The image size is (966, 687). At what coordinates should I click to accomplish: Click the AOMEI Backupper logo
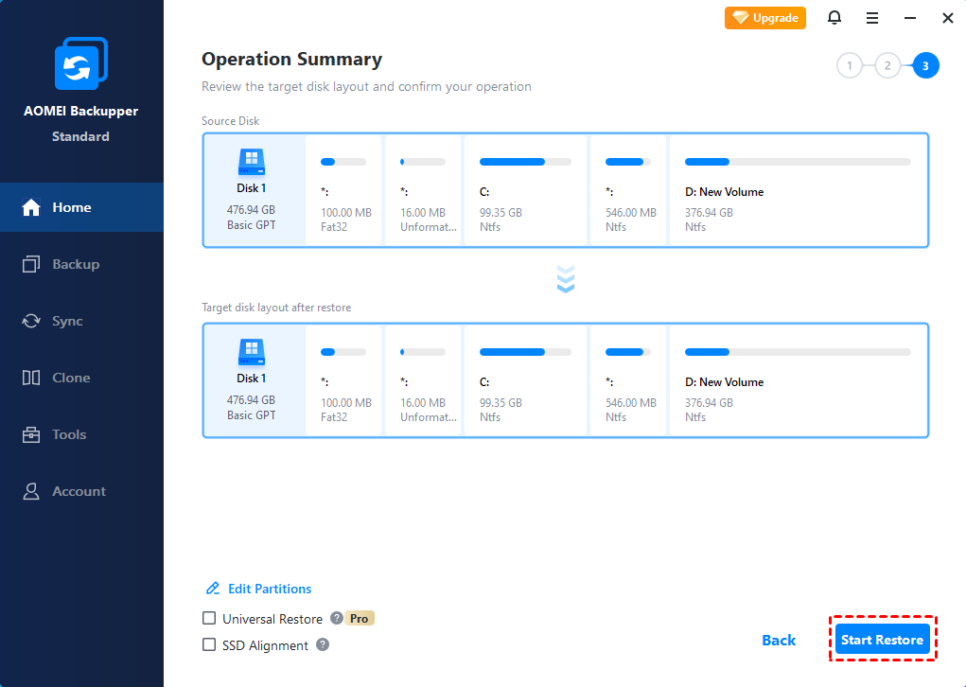click(x=80, y=62)
